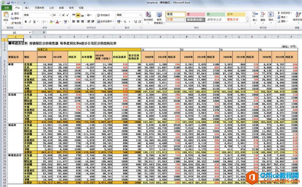Image resolution: width=302 pixels, height=187 pixels.
Task: Click the Format as Table icon
Action: click(x=159, y=15)
